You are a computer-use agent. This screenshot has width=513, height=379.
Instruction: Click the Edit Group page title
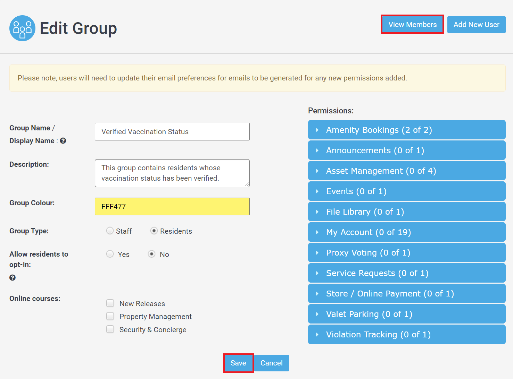tap(78, 28)
